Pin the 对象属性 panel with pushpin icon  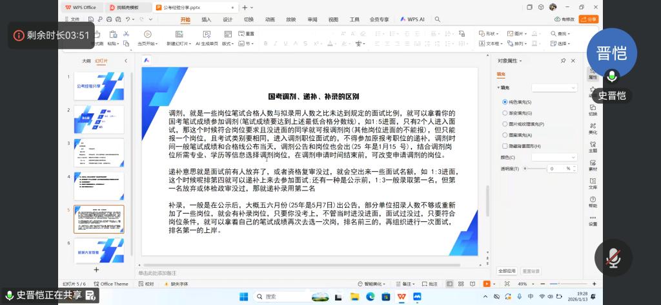[564, 60]
